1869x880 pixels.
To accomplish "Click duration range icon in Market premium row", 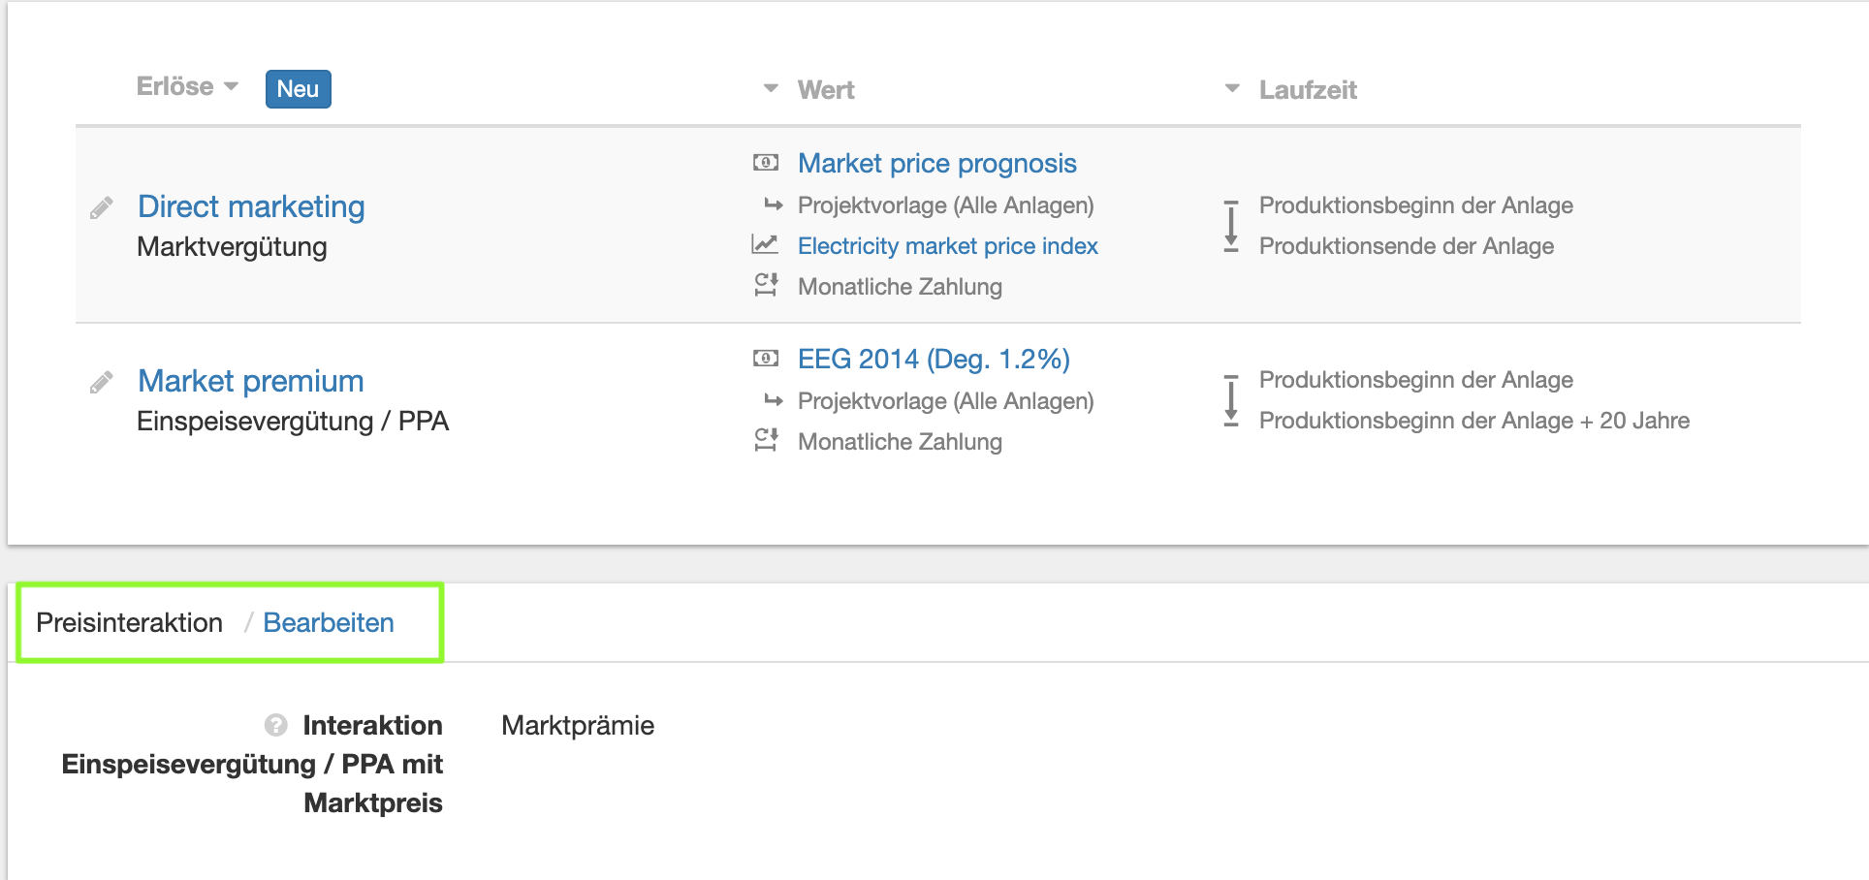I will [x=1231, y=400].
